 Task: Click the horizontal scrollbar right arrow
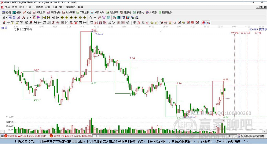point(229,136)
